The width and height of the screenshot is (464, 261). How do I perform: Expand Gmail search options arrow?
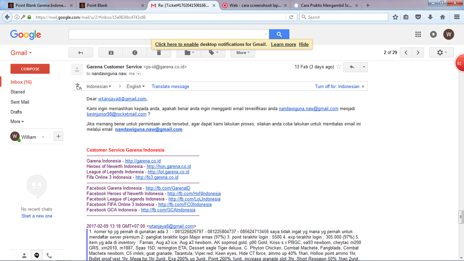click(x=266, y=34)
